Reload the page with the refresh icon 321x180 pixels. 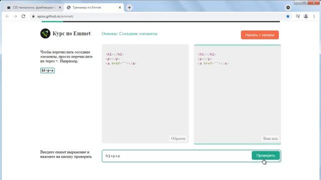pyautogui.click(x=24, y=16)
